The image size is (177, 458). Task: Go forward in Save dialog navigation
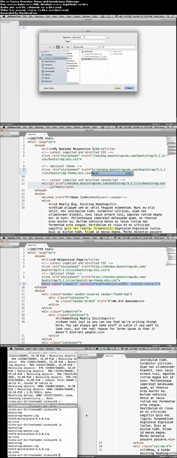tap(45, 47)
